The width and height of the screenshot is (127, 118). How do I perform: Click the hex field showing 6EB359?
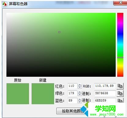(x=105, y=100)
